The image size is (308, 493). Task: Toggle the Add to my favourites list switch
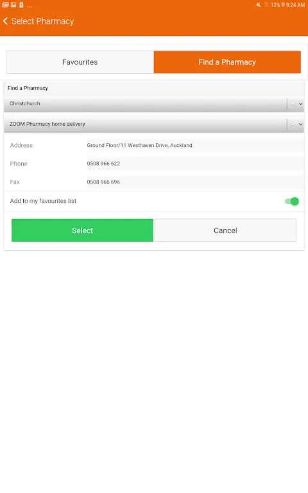[292, 201]
